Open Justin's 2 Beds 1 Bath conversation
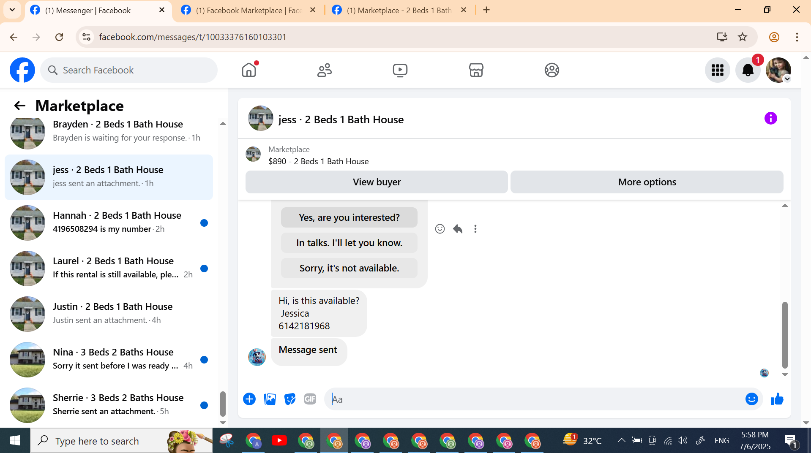This screenshot has height=453, width=811. 109,314
